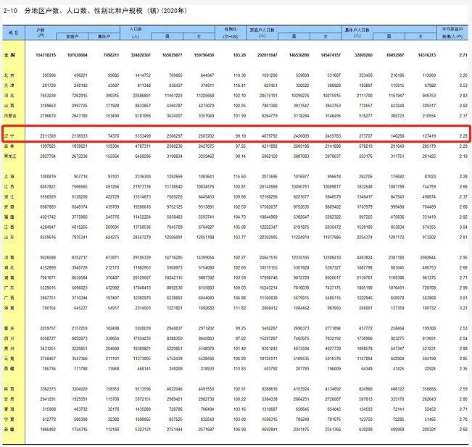472x447 pixels.
Task: Click the 四川 row label
Action: [x=9, y=338]
